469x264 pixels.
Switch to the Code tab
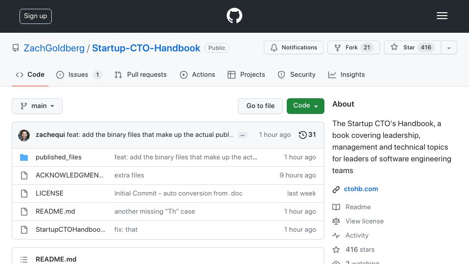click(30, 74)
